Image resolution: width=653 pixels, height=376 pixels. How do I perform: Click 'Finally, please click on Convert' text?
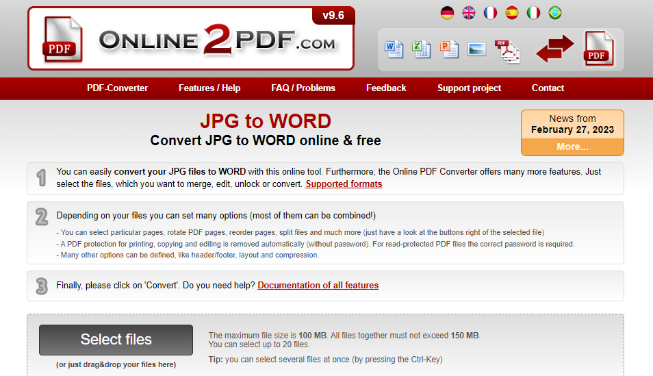click(155, 285)
